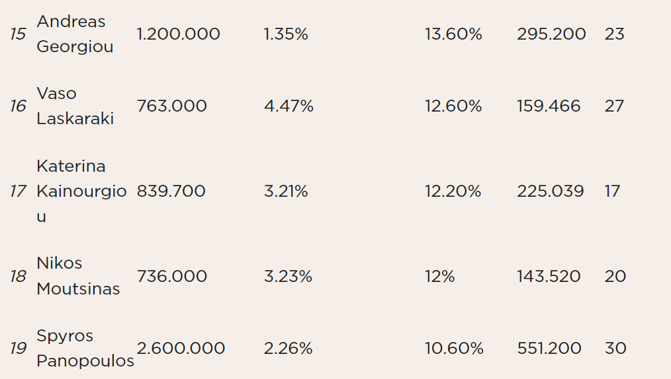Image resolution: width=671 pixels, height=379 pixels.
Task: Select the 143.520 figure
Action: pos(549,276)
